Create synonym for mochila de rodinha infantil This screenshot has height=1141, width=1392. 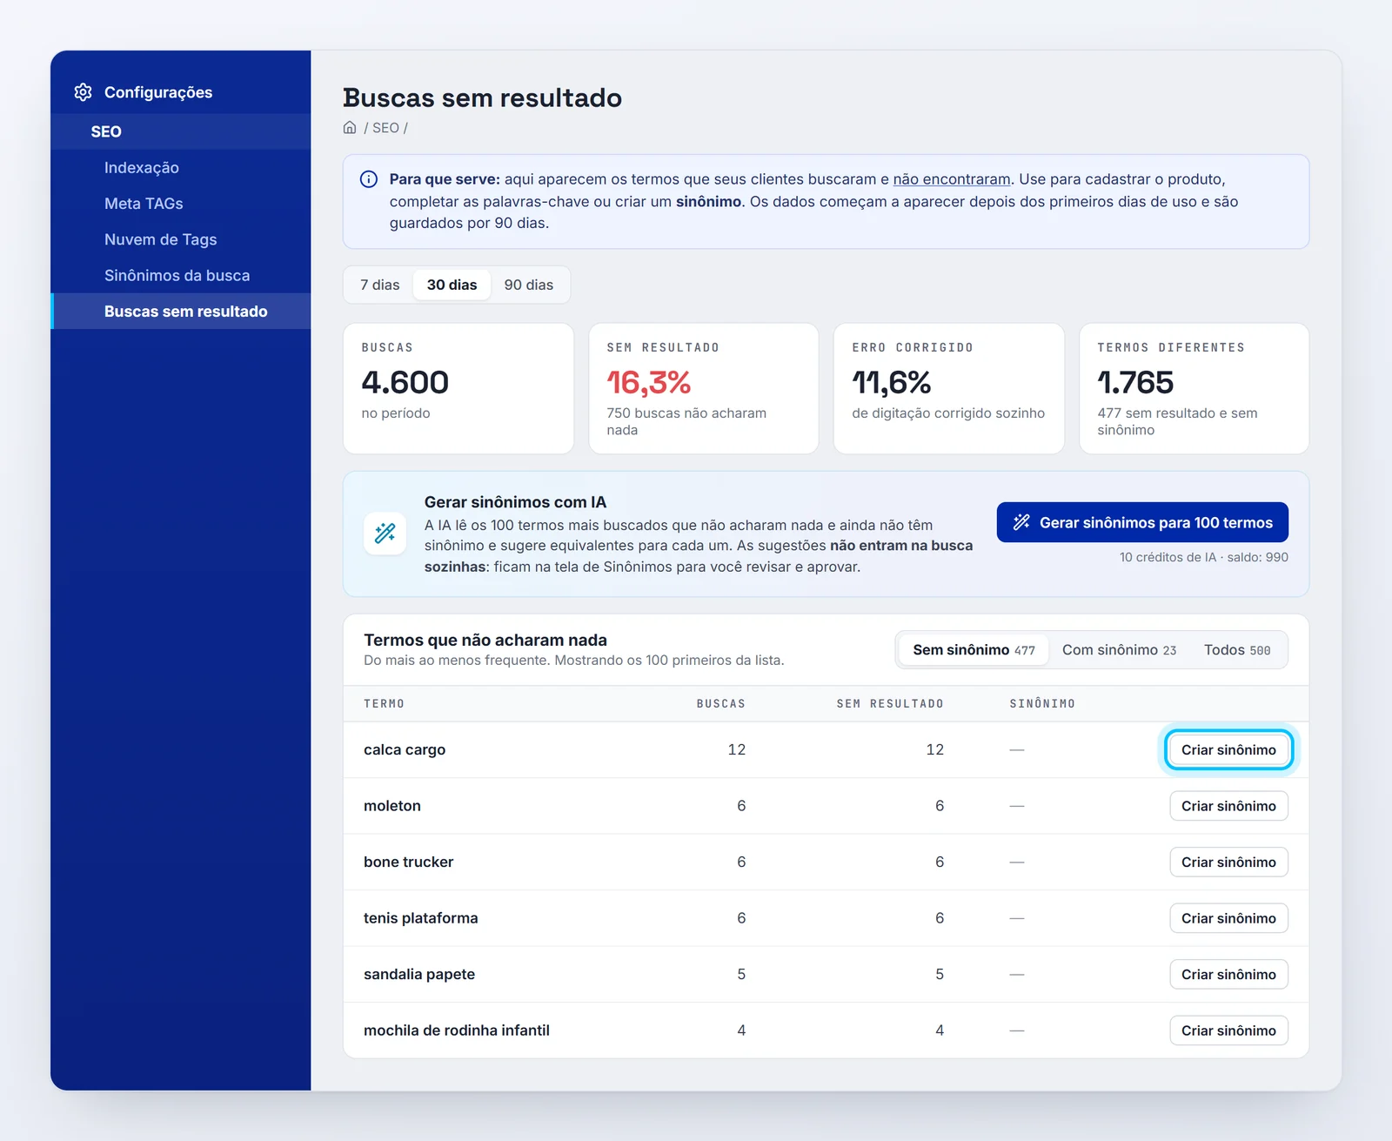click(x=1228, y=1030)
